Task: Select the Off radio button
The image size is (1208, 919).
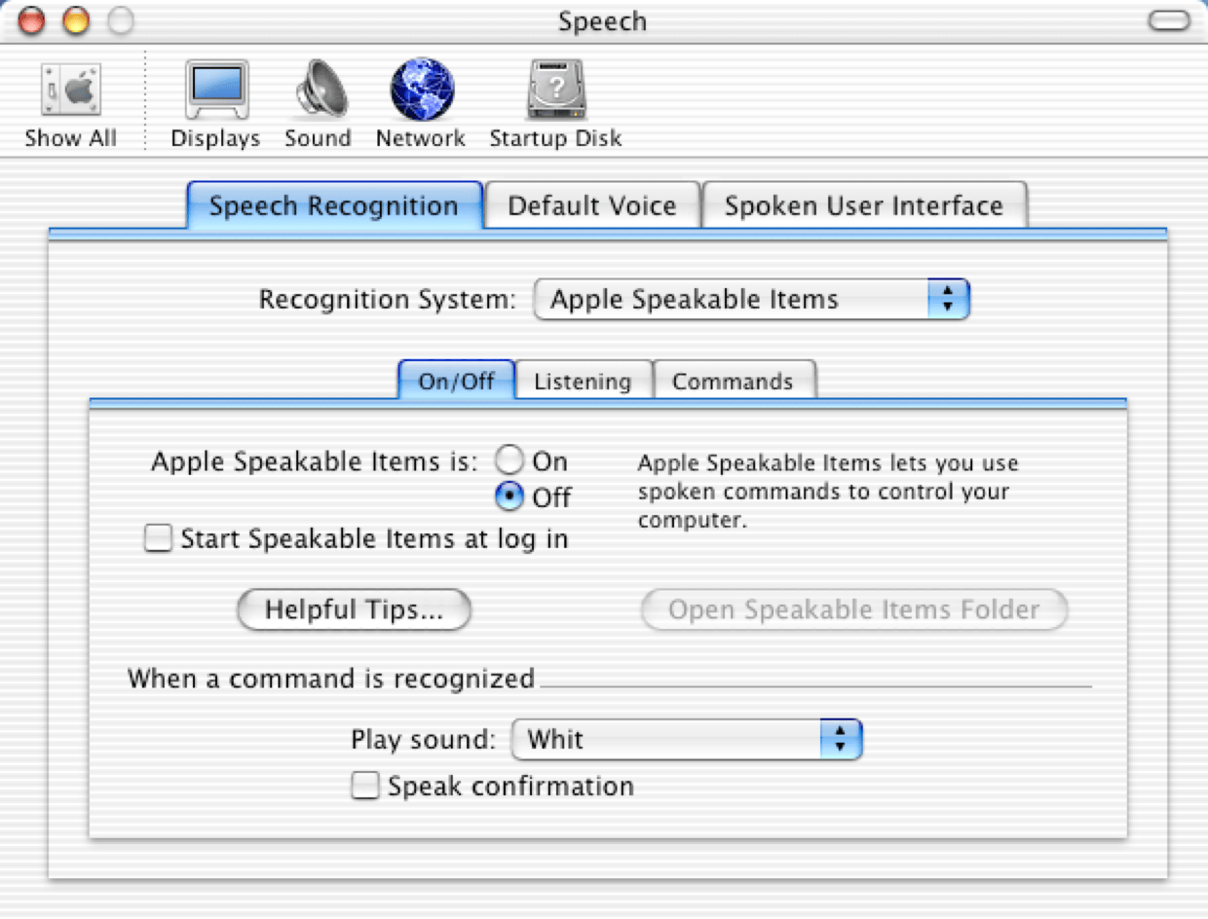Action: [x=510, y=497]
